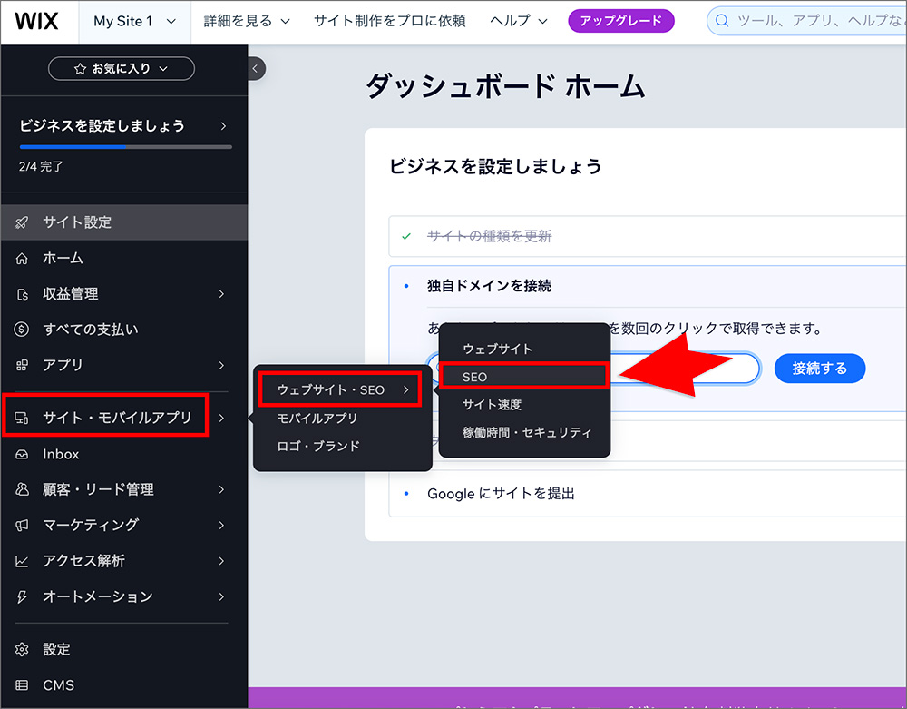Click the gear icon beside 設定
The image size is (907, 709).
22,649
